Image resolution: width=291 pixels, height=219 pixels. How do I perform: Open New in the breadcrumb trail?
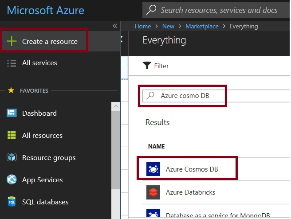tap(168, 26)
